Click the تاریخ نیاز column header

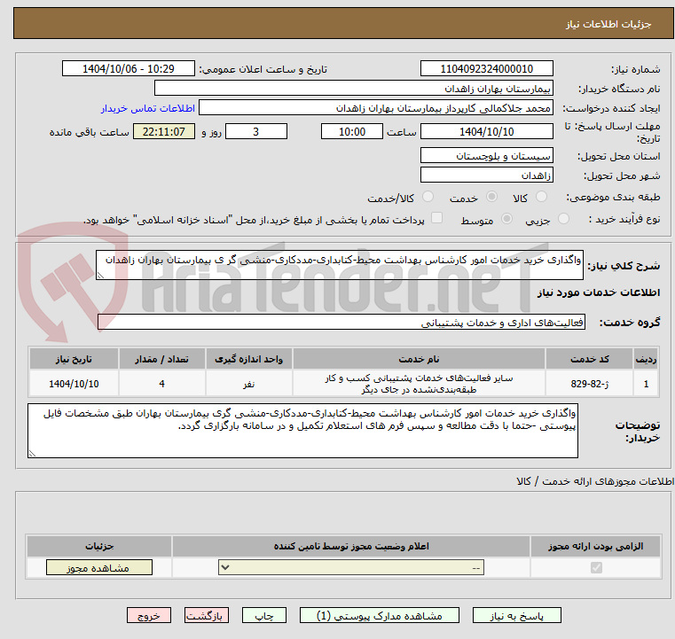point(74,359)
